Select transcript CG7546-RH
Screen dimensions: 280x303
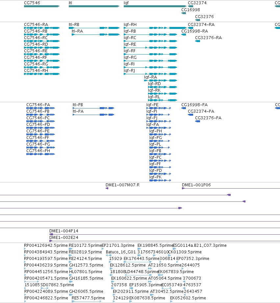pos(41,74)
